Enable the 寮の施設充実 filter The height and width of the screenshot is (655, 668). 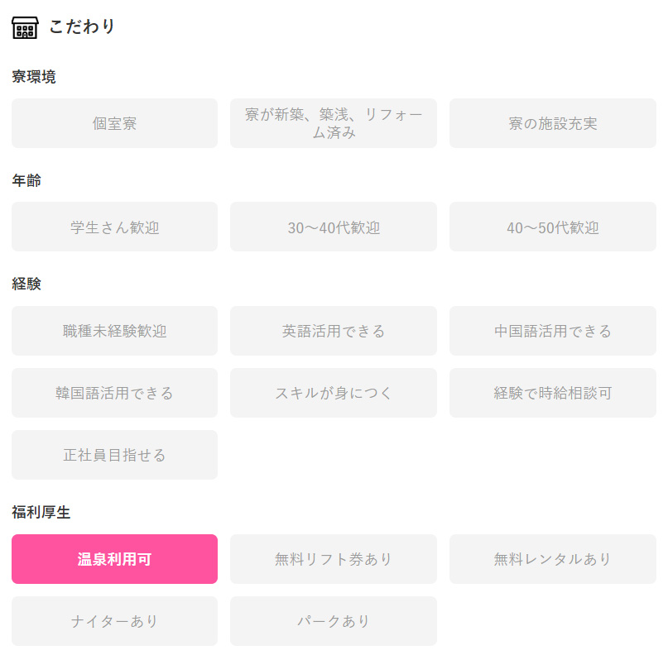pyautogui.click(x=553, y=123)
